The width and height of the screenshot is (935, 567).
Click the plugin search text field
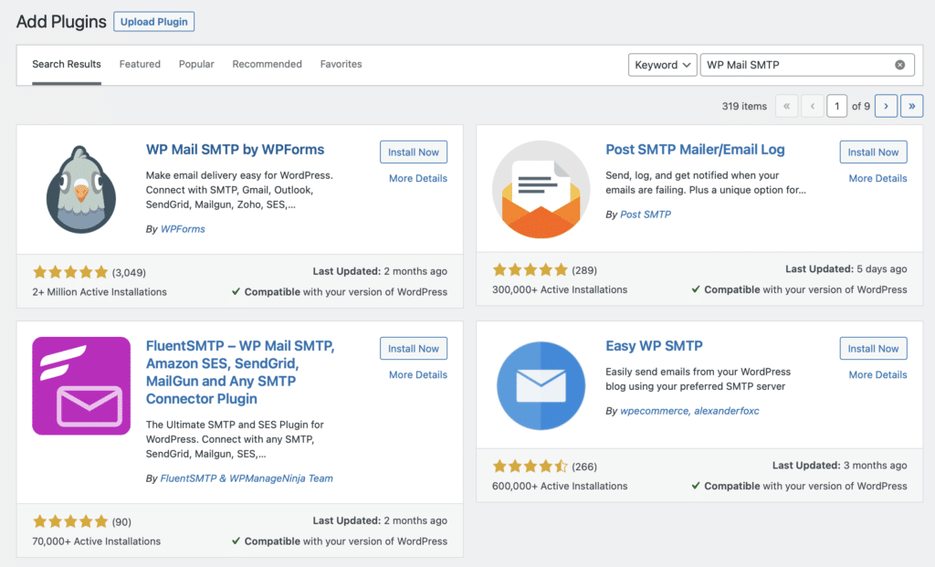794,65
